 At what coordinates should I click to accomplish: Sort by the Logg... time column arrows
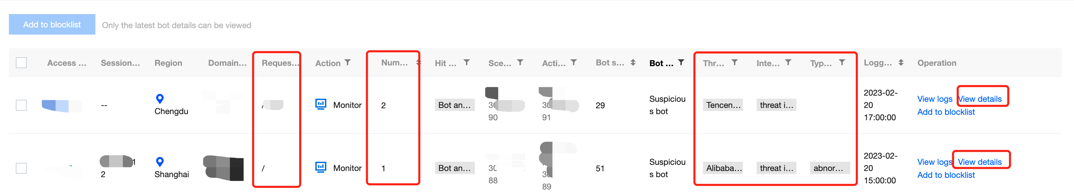point(901,62)
